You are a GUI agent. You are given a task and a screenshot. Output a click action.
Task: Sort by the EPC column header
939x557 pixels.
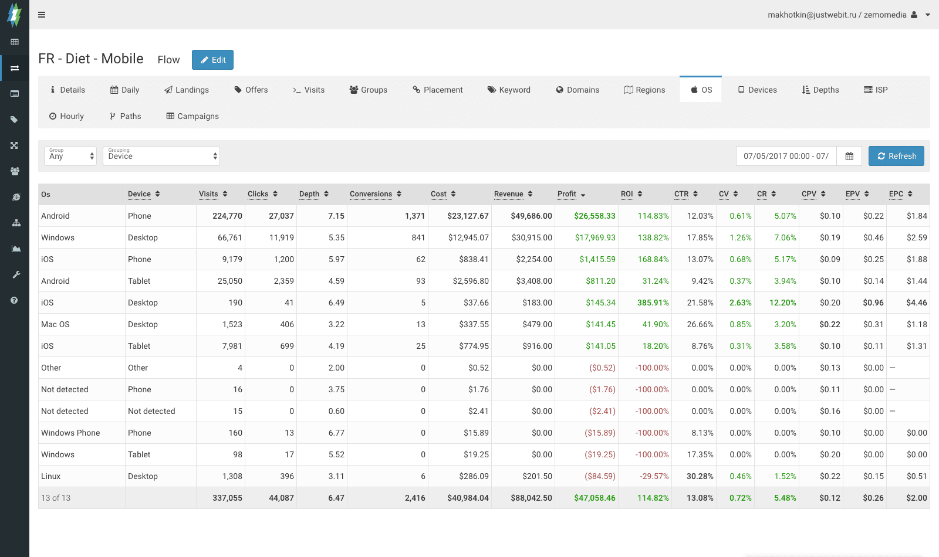coord(901,194)
